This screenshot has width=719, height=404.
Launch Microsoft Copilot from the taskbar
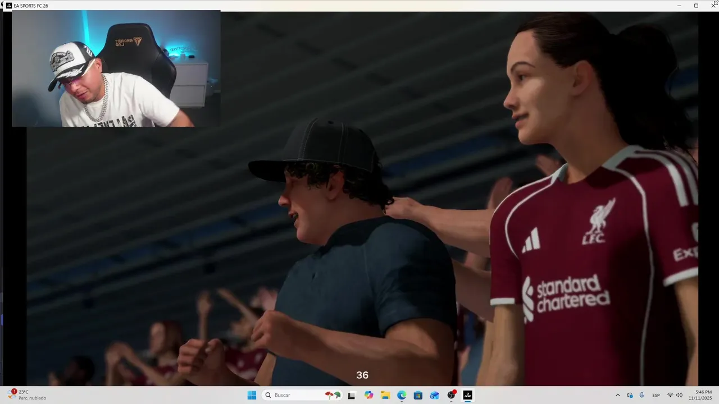pyautogui.click(x=368, y=395)
